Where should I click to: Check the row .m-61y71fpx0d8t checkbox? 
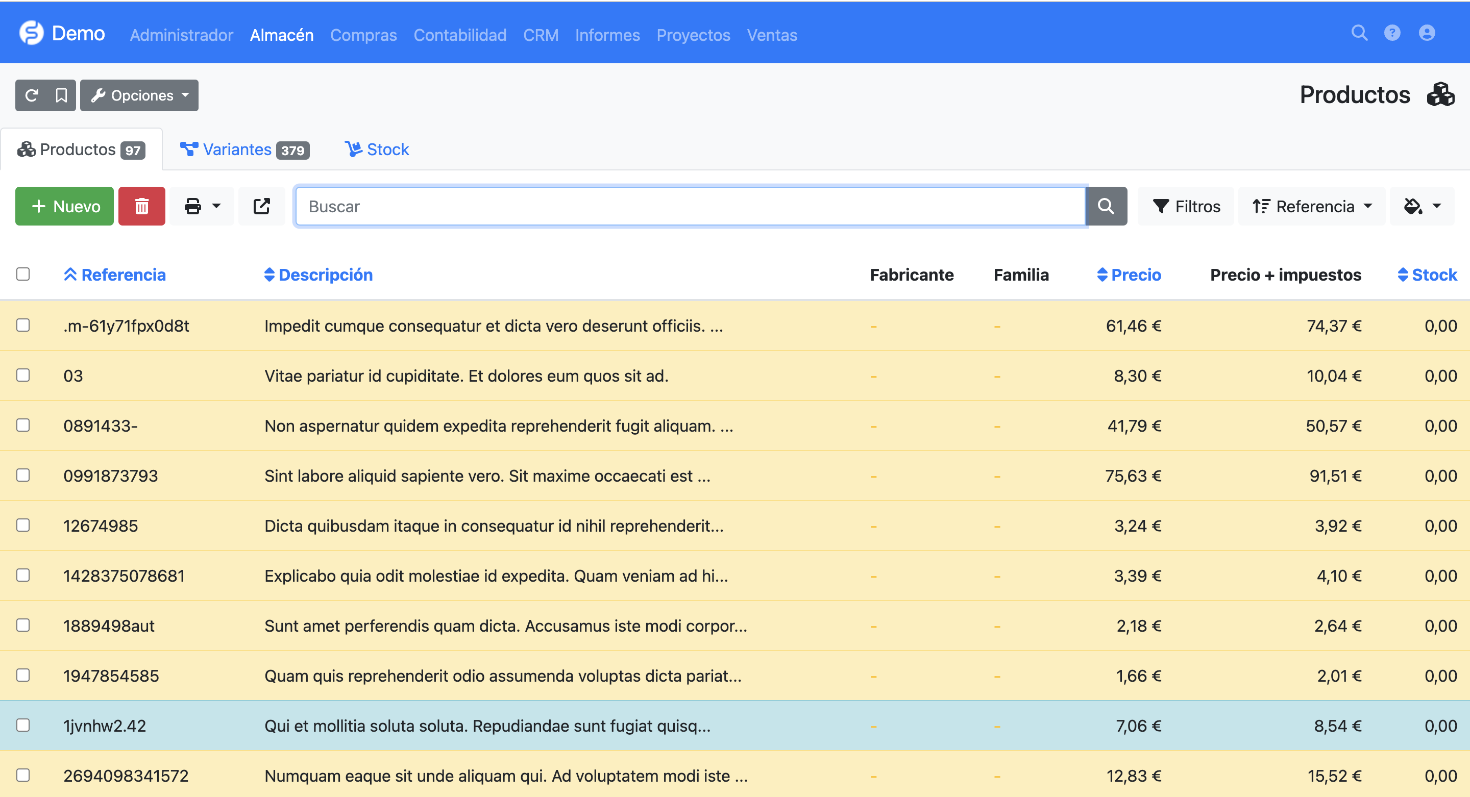(23, 325)
